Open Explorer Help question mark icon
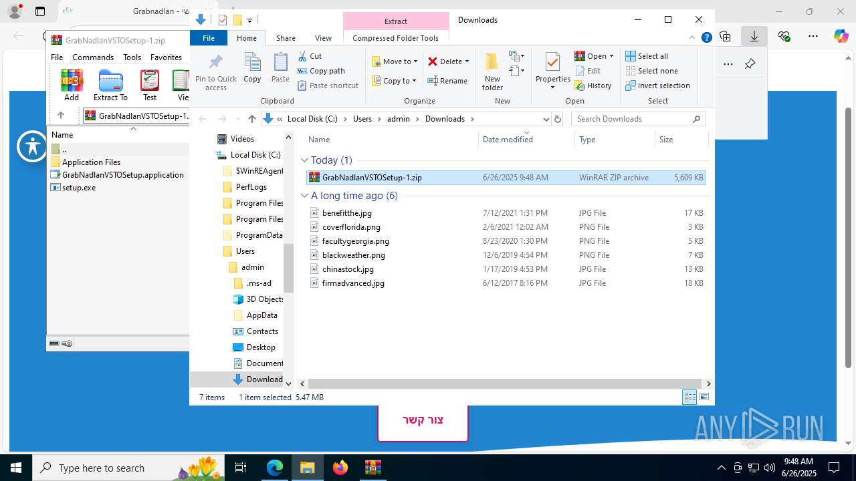Viewport: 856px width, 481px height. pyautogui.click(x=706, y=38)
